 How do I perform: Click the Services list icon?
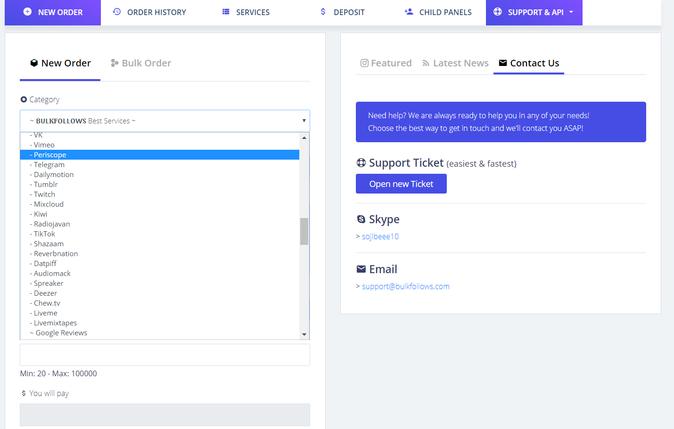pyautogui.click(x=226, y=12)
